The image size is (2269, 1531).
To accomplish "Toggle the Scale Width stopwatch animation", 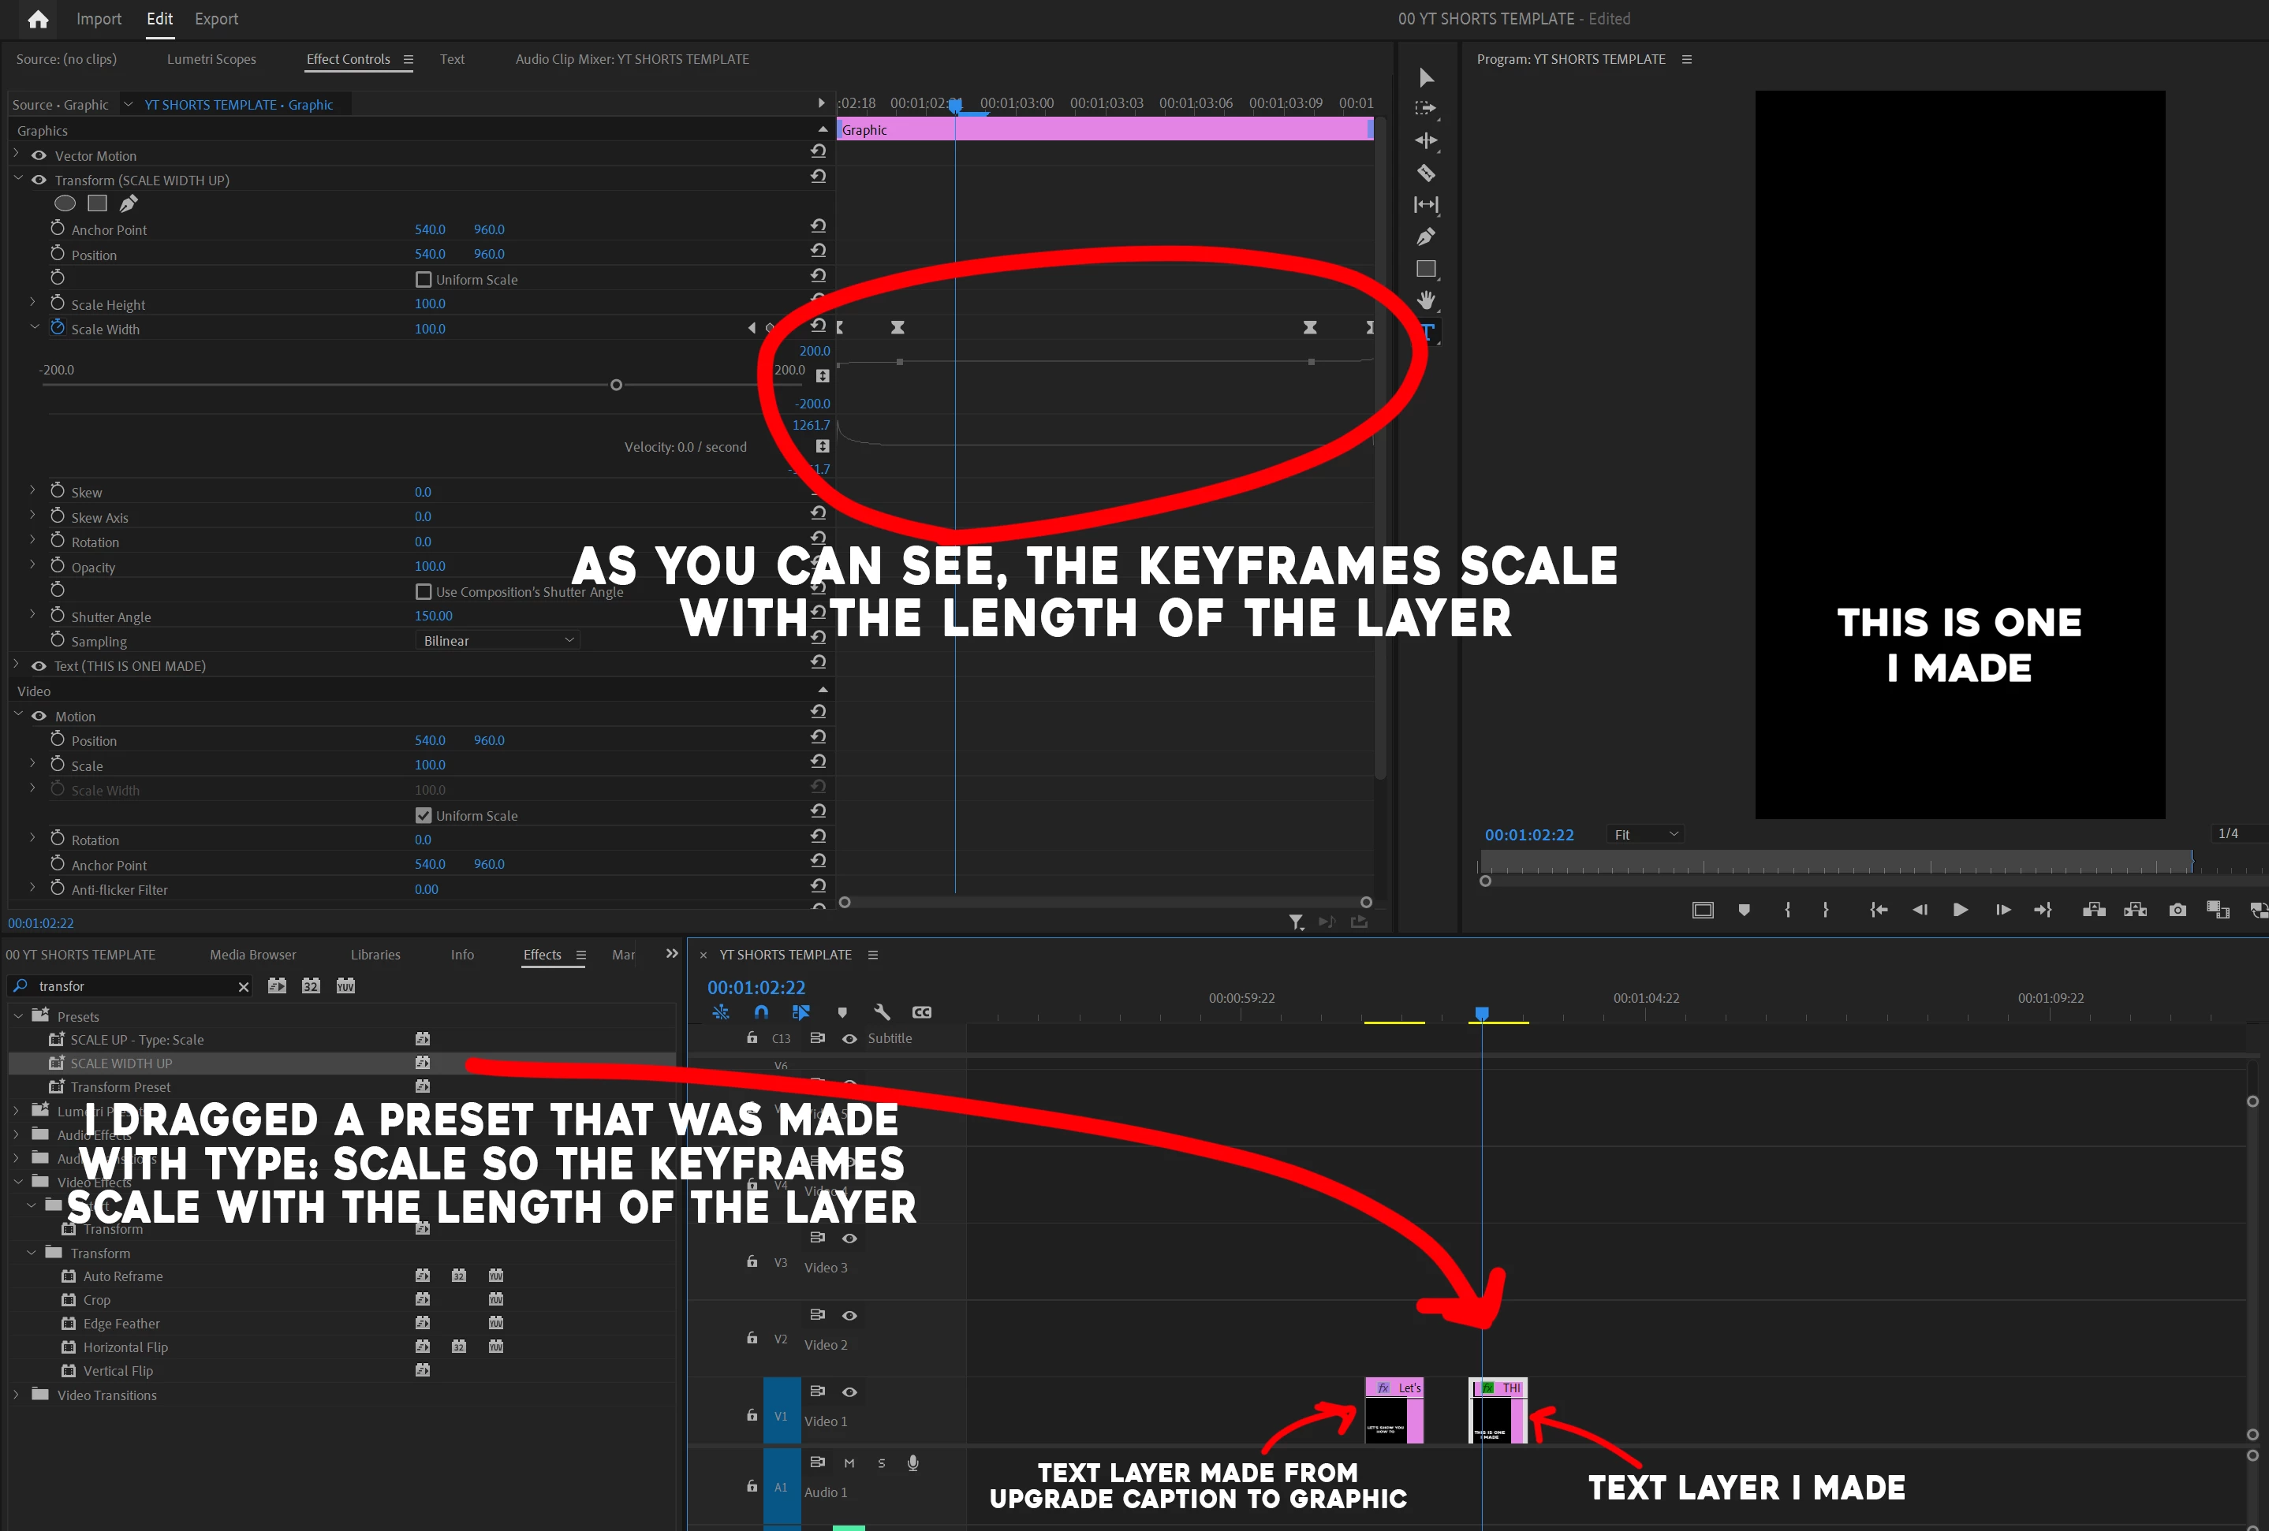I will click(x=58, y=328).
